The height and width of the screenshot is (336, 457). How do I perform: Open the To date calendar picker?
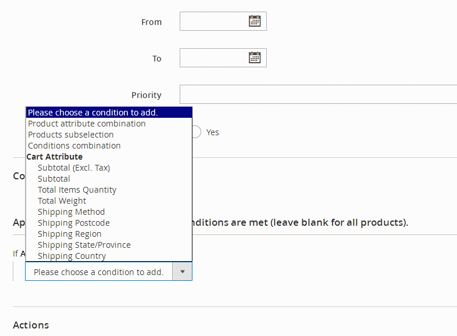[255, 57]
